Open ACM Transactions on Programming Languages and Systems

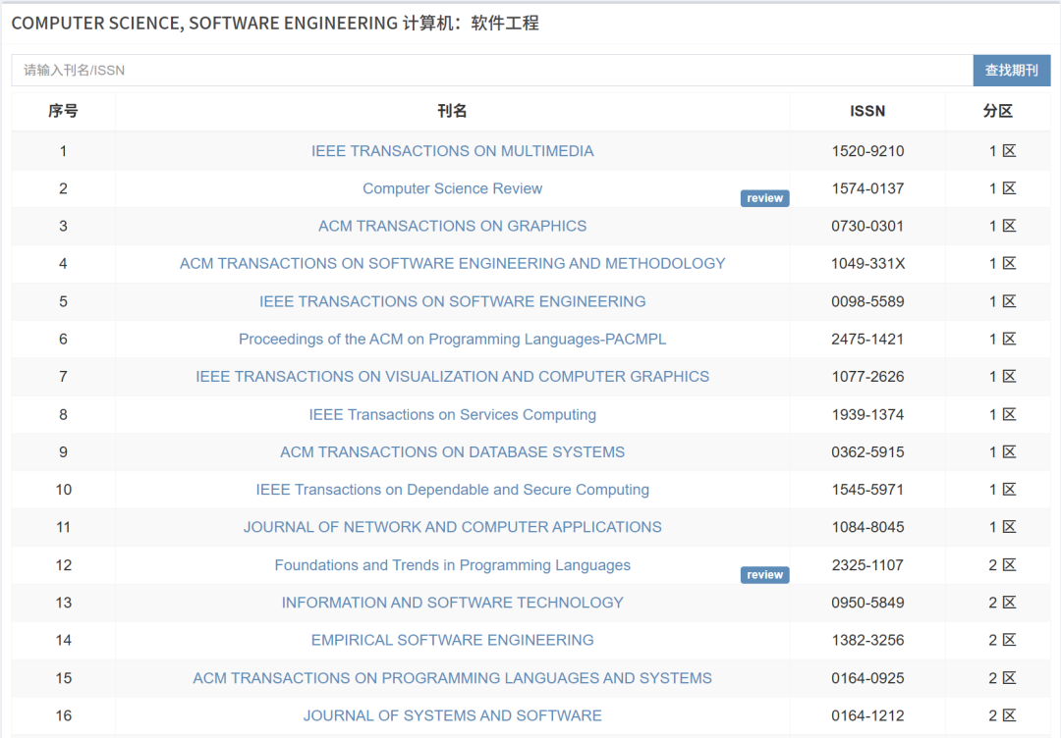pos(452,678)
